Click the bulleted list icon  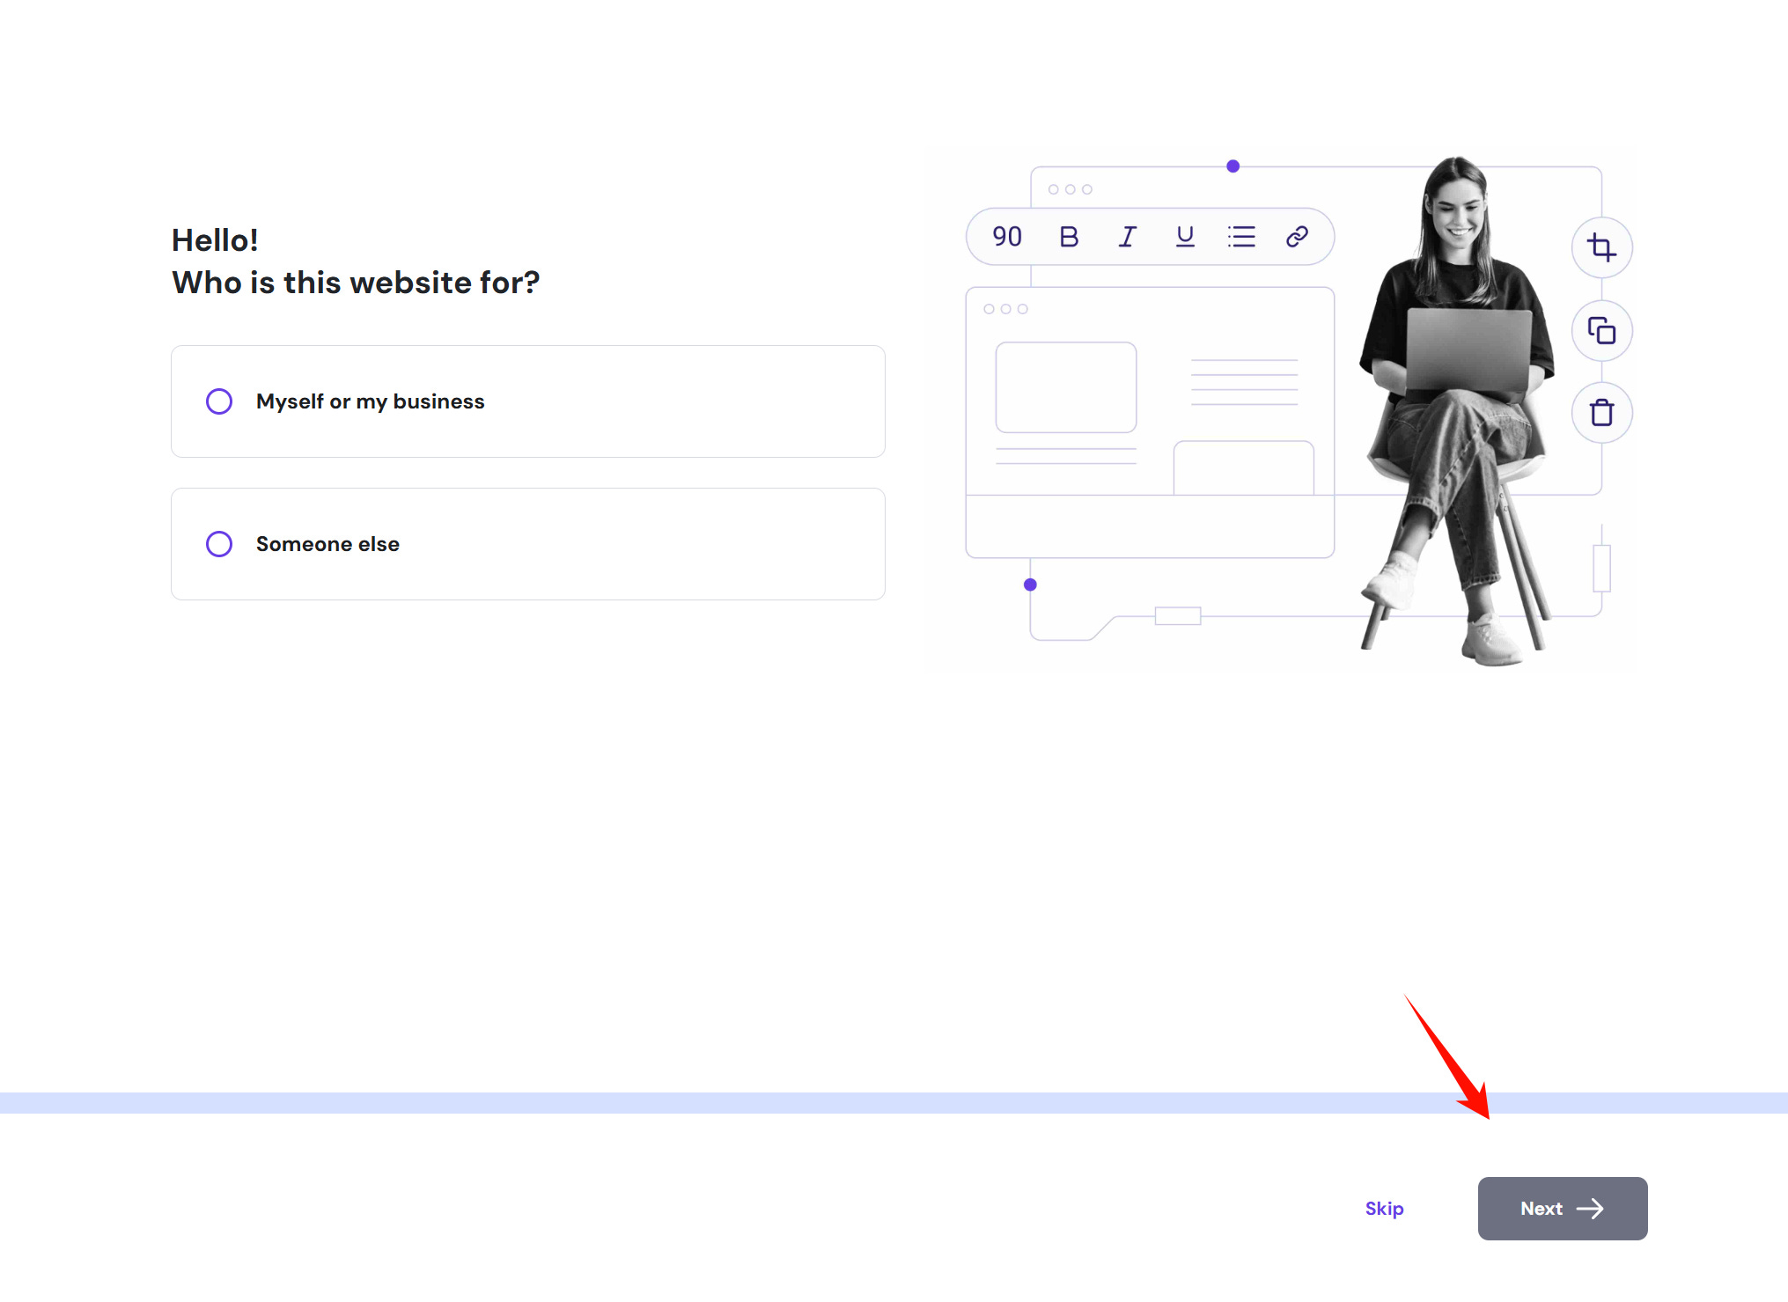[1241, 237]
